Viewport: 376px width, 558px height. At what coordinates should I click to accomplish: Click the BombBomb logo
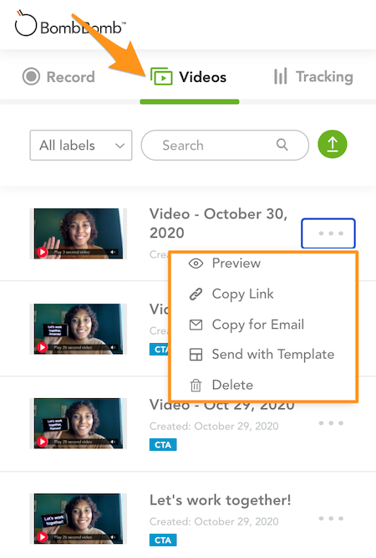coord(70,24)
